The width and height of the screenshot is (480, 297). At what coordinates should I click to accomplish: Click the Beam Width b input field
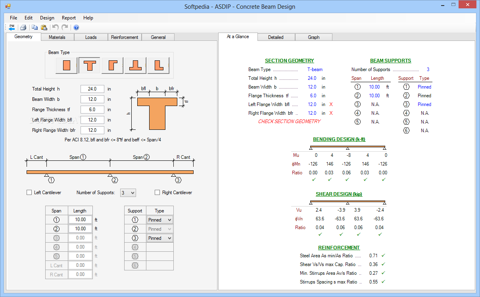coord(92,99)
